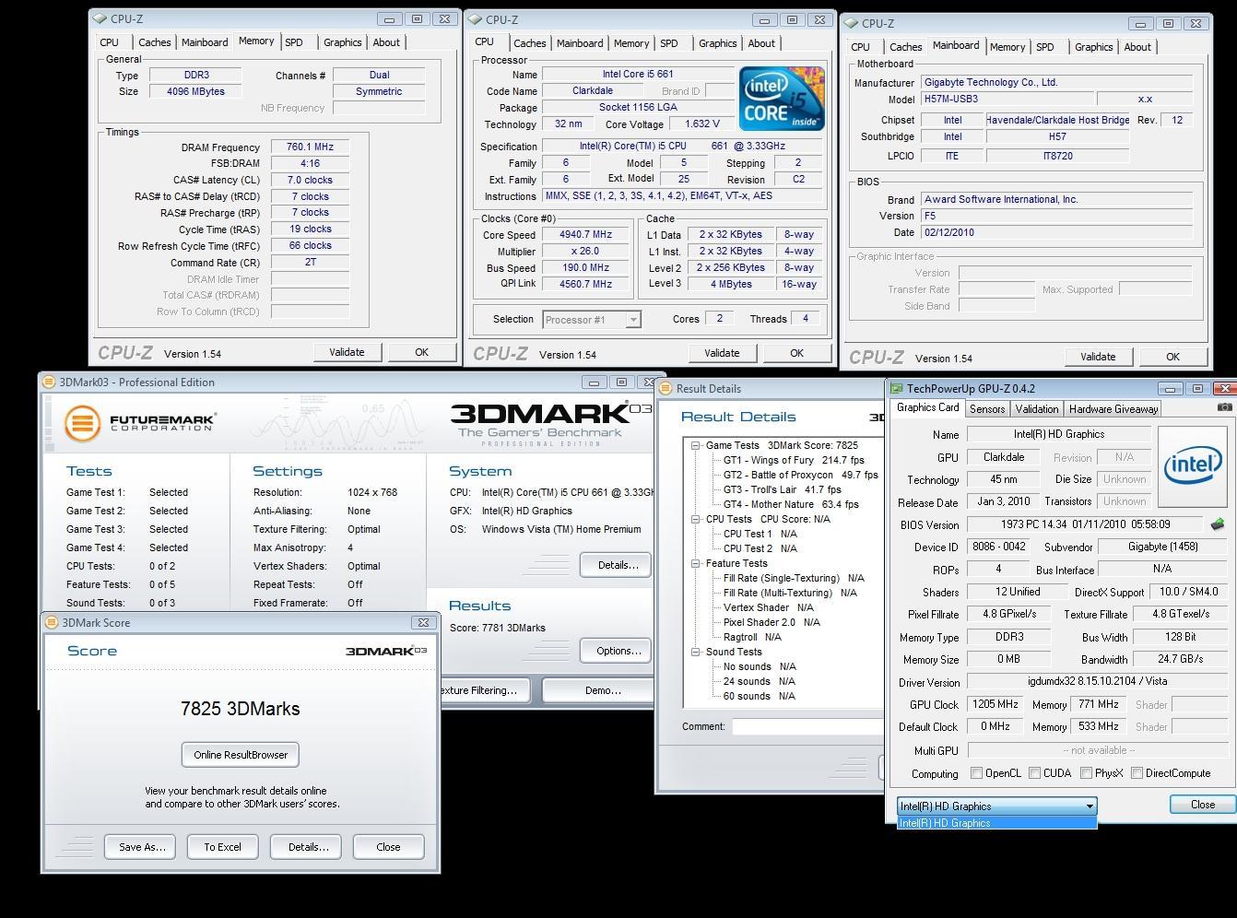Collapse the Sound Tests tree node
Image resolution: width=1237 pixels, height=918 pixels.
click(696, 652)
